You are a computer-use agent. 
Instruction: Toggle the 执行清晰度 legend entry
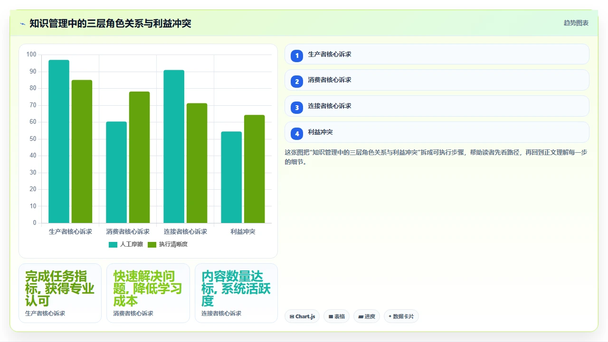tap(168, 244)
